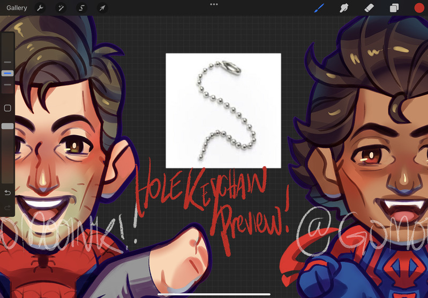Open the Gallery view
This screenshot has height=298, width=428.
click(x=17, y=8)
